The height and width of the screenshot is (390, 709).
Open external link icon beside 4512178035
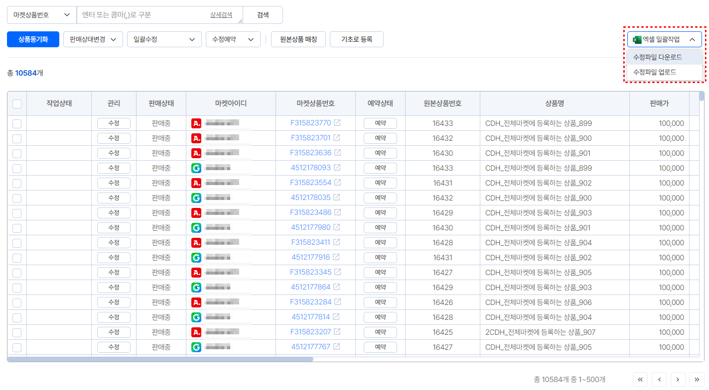tap(337, 197)
